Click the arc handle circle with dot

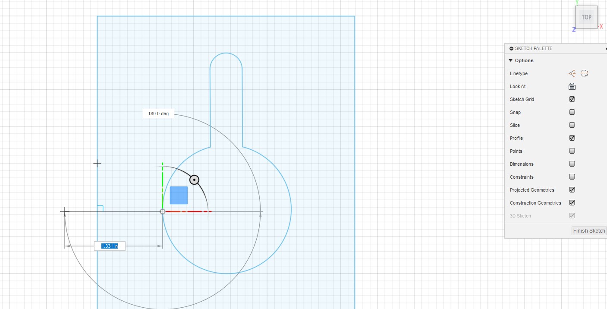(x=195, y=180)
